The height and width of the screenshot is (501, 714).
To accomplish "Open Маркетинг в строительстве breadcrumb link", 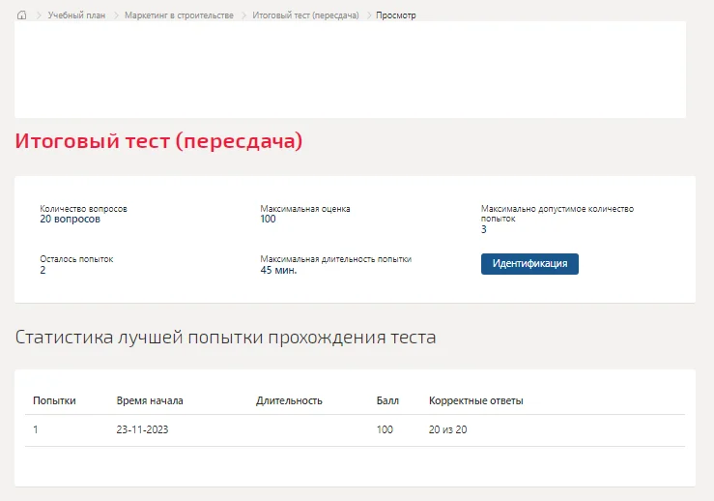I will click(179, 15).
